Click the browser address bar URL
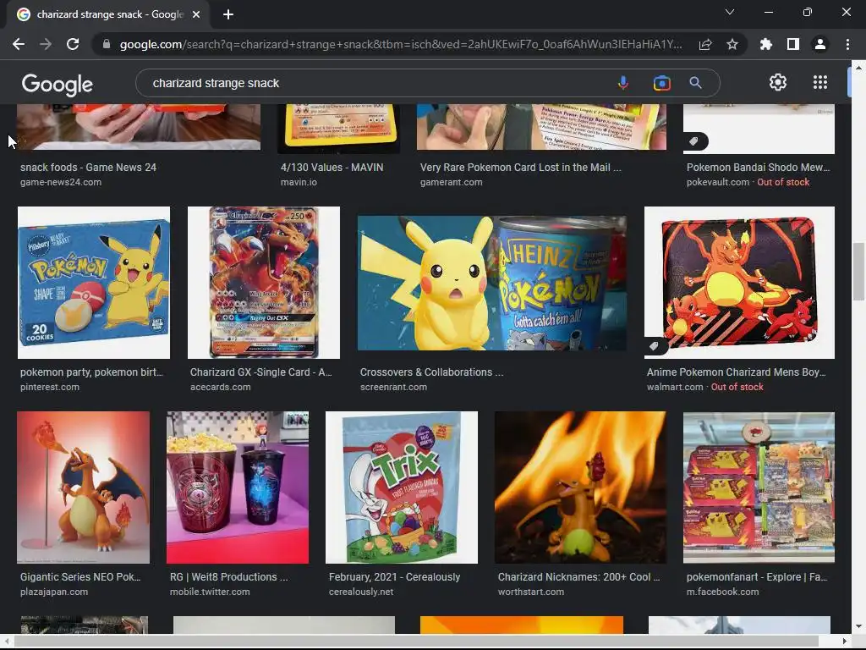Image resolution: width=866 pixels, height=650 pixels. (x=400, y=44)
